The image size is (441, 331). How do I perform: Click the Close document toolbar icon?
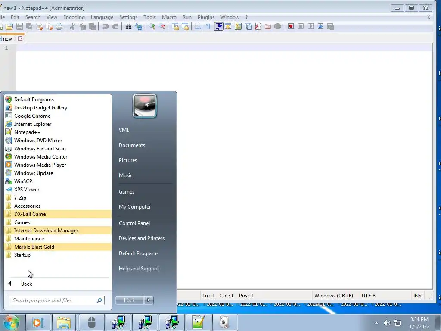39,26
